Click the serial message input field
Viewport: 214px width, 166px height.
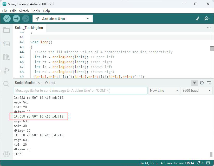[81, 90]
